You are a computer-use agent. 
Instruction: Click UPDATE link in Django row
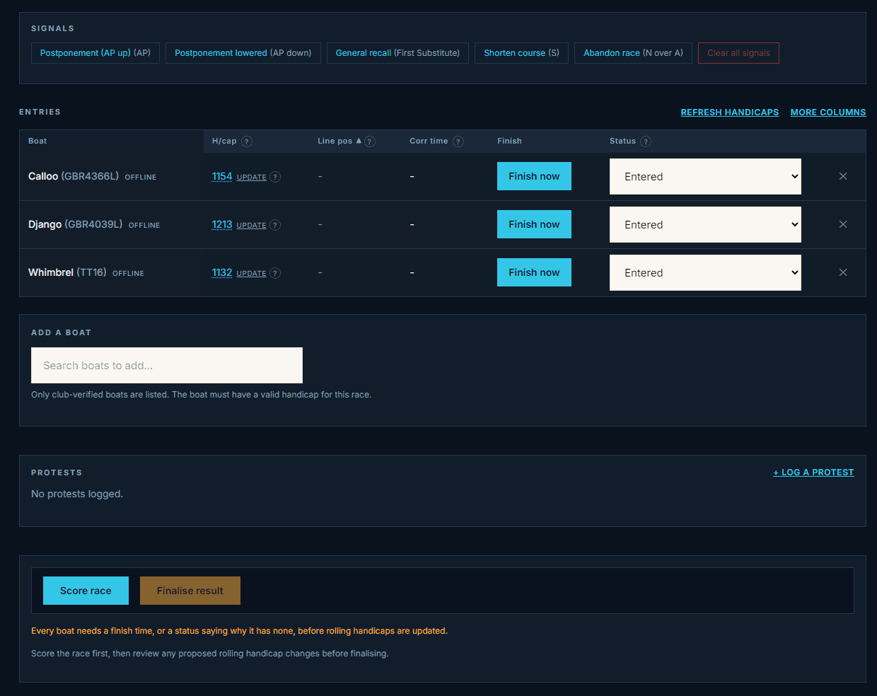[252, 226]
